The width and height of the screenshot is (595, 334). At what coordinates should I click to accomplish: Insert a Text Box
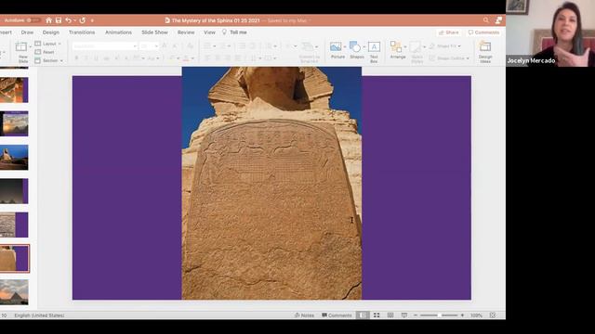374,52
